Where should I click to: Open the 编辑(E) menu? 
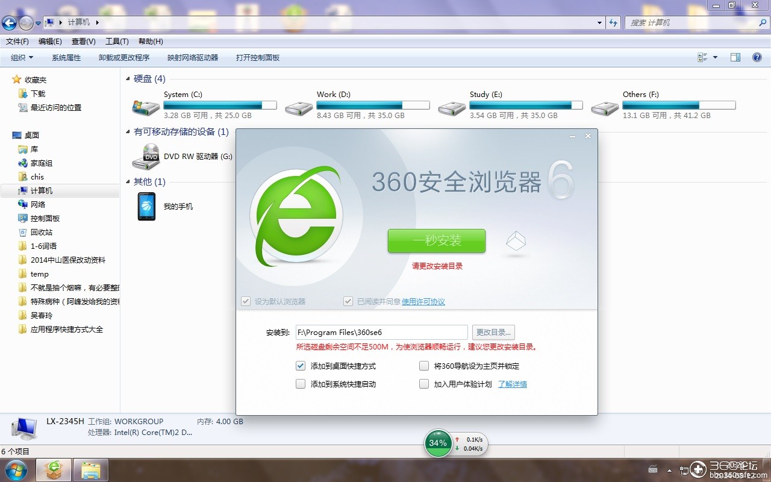(x=50, y=42)
